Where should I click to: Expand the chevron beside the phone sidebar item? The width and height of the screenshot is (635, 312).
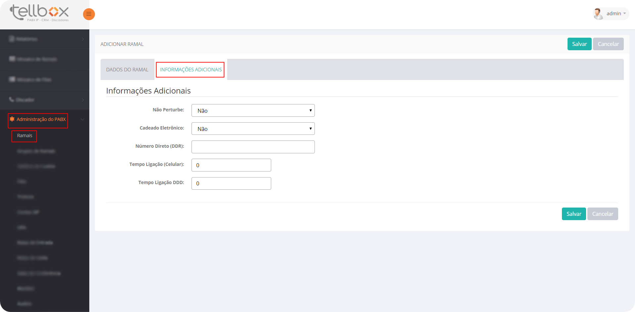83,100
